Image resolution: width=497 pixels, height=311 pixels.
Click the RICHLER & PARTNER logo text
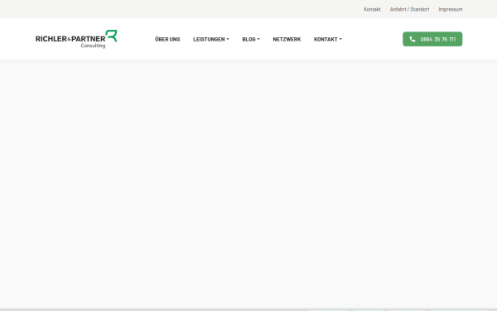[x=70, y=39]
